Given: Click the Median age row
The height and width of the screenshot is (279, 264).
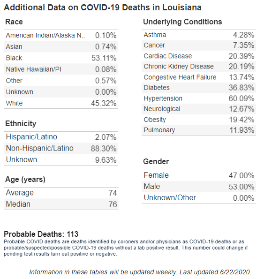Looking at the screenshot, I should pos(61,204).
